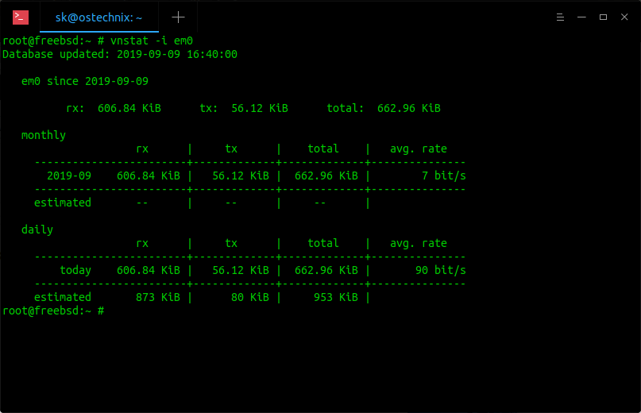
Task: Select the sk@ostechnix: ~ tab
Action: tap(99, 17)
